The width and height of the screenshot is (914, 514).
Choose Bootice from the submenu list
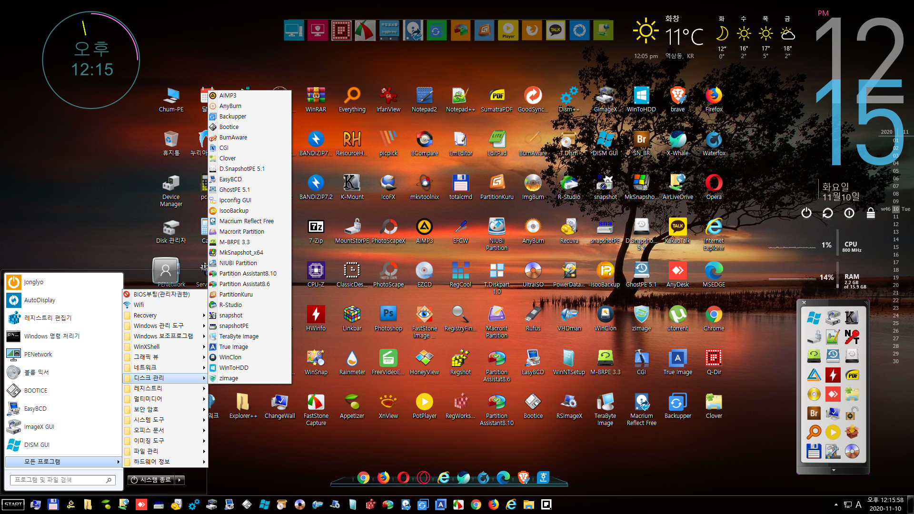249,127
